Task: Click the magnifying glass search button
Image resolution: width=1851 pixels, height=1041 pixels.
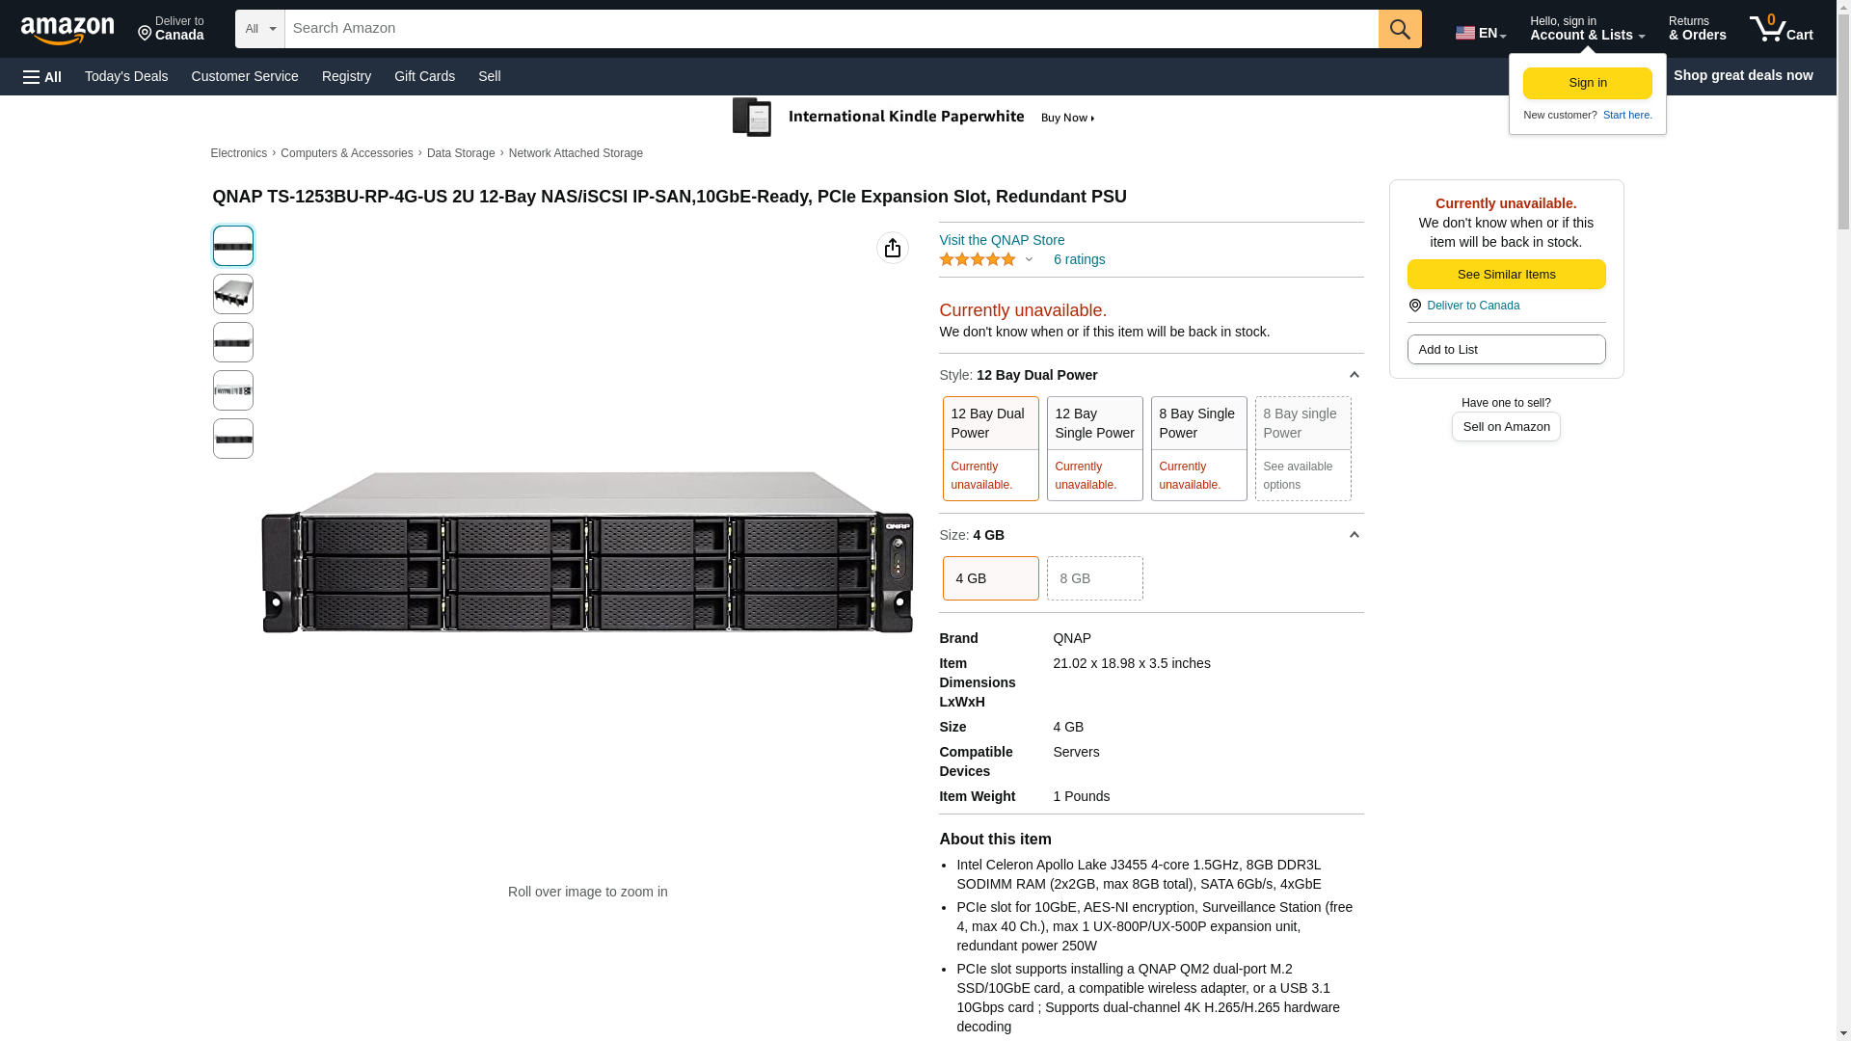Action: (x=1399, y=29)
